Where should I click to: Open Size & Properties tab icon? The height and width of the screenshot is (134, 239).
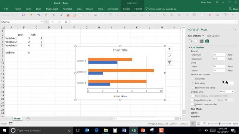(x=202, y=41)
